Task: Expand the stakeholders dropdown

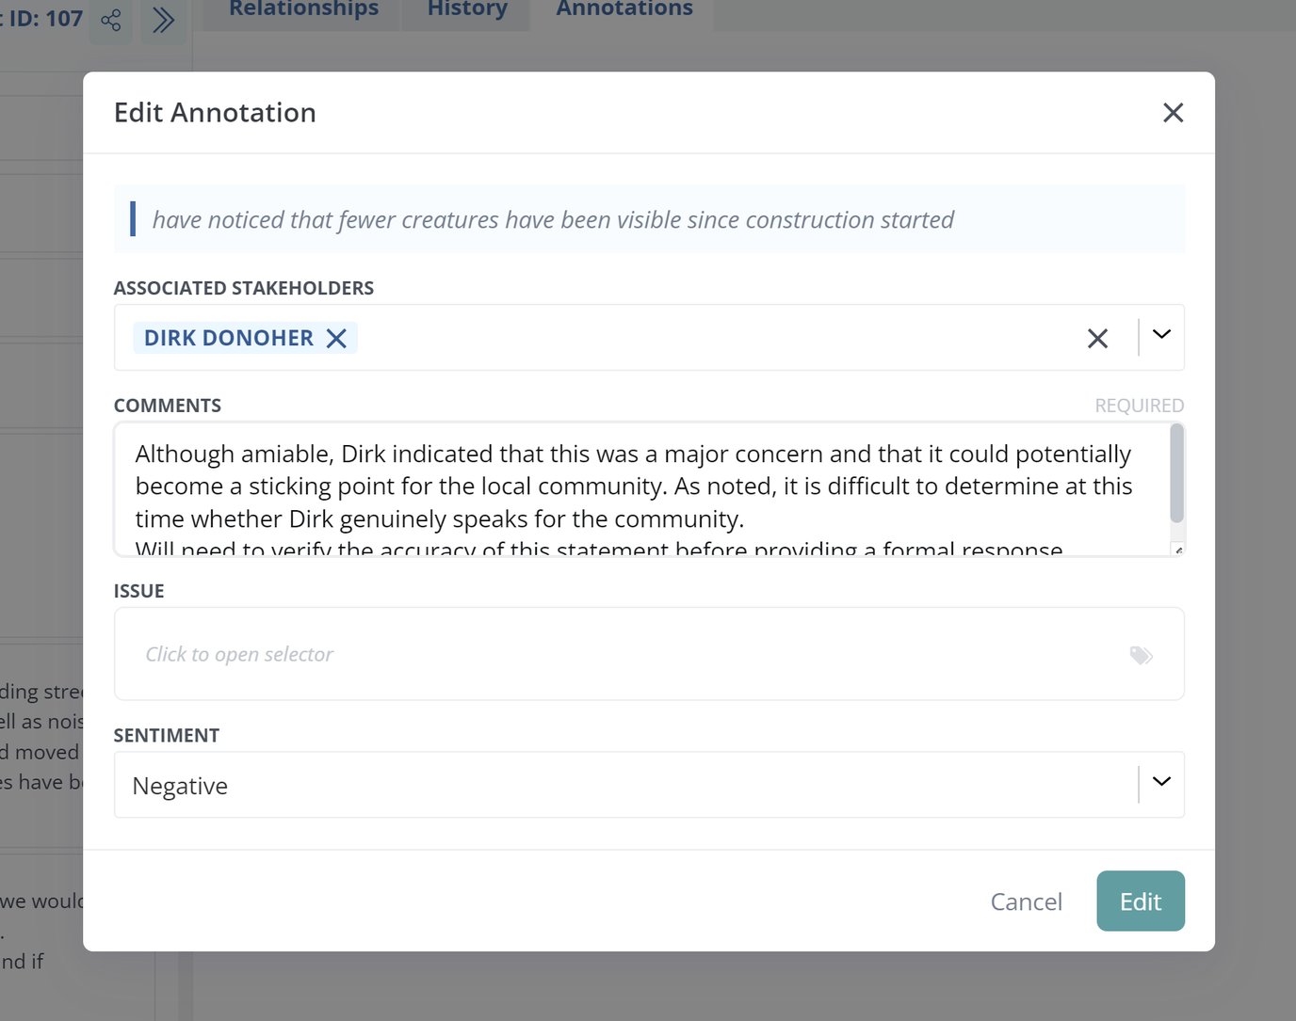Action: click(x=1160, y=336)
